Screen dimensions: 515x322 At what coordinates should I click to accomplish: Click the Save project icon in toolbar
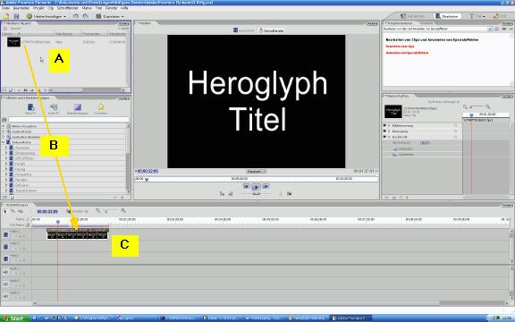click(16, 16)
